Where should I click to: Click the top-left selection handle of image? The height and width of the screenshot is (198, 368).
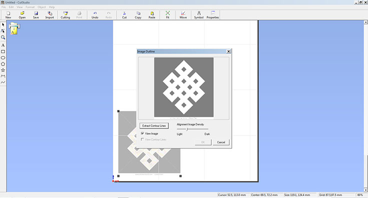[118, 111]
